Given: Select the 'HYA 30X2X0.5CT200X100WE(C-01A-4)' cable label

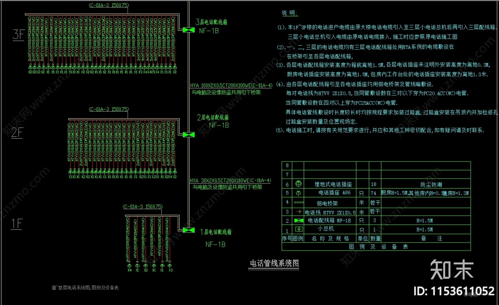Looking at the screenshot, I should (231, 181).
